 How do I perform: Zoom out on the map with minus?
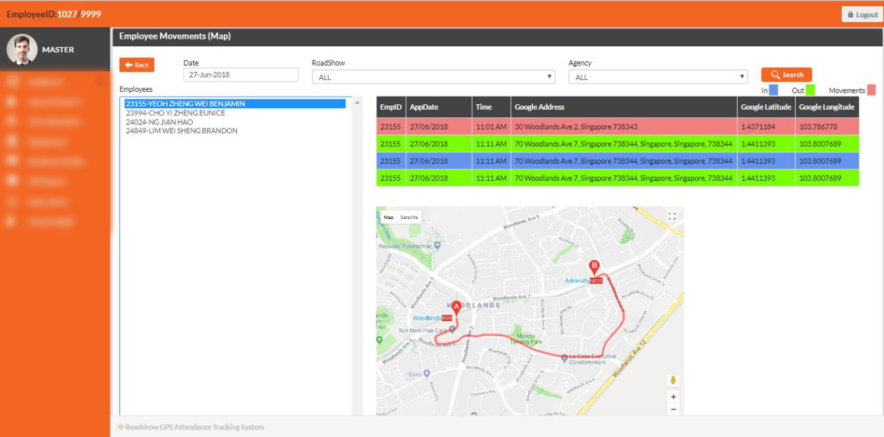point(673,409)
